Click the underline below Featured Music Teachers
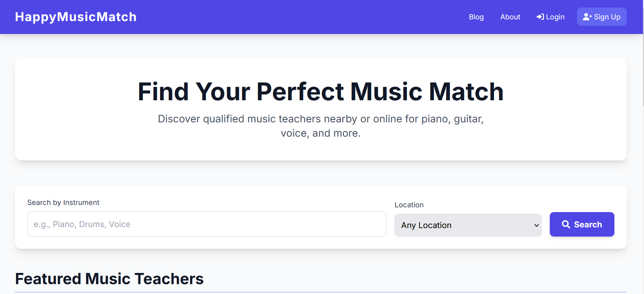Screen dimensions: 644x294 click(320, 292)
